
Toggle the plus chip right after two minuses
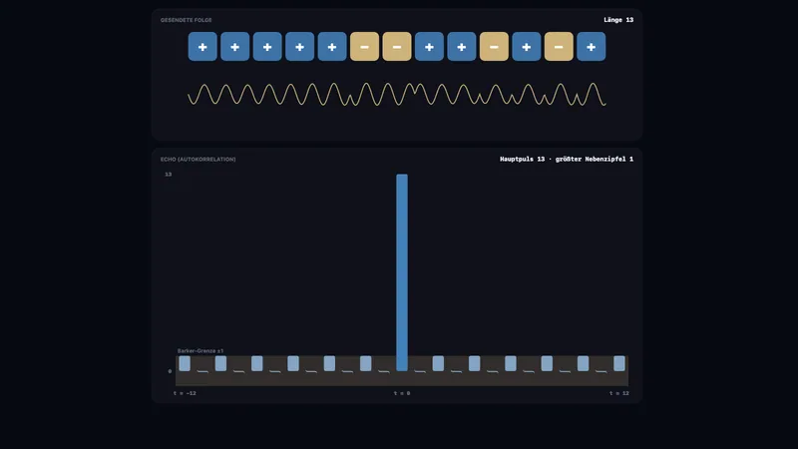pyautogui.click(x=429, y=46)
